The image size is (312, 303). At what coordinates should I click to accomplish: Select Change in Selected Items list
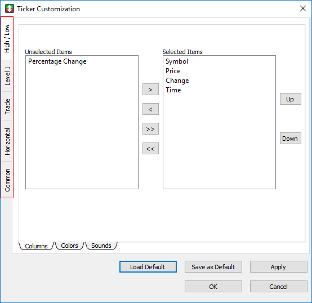[x=177, y=81]
